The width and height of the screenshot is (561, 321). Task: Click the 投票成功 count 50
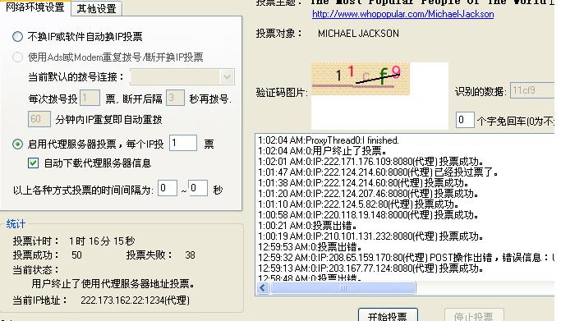(76, 255)
